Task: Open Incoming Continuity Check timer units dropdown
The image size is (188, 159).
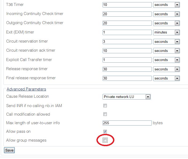Action: pos(166,14)
